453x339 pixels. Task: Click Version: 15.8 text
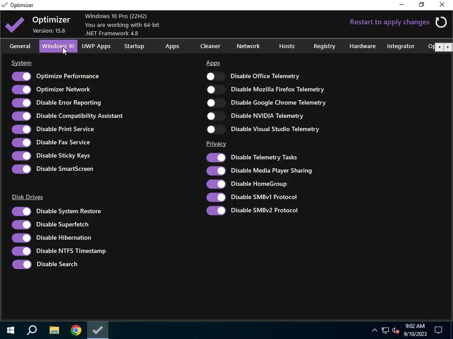(x=49, y=30)
